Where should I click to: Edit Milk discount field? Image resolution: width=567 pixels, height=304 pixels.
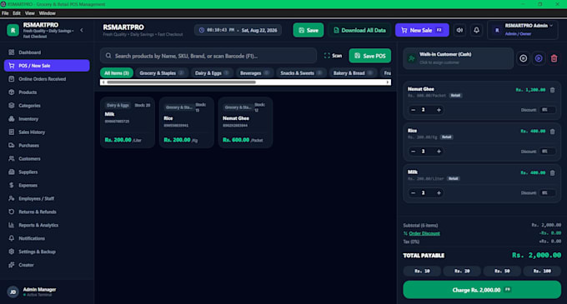[x=547, y=192]
